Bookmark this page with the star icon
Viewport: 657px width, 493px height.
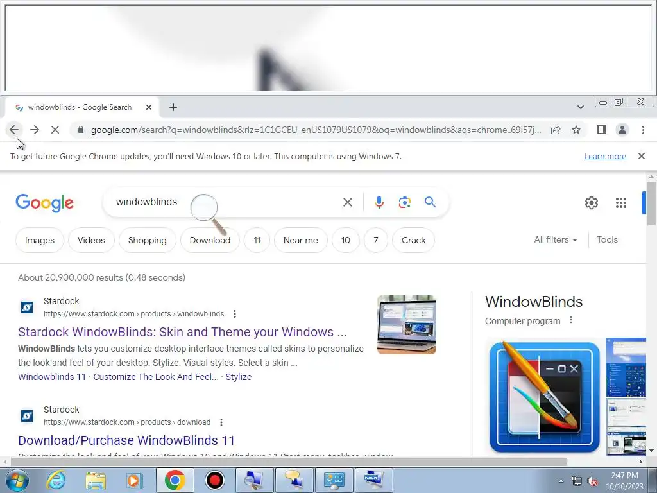(576, 130)
